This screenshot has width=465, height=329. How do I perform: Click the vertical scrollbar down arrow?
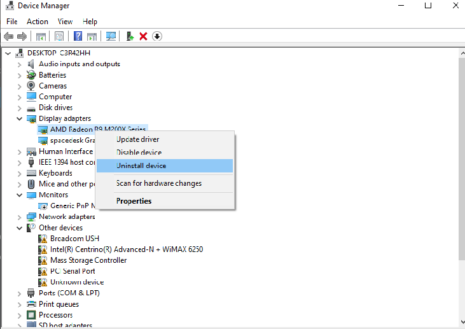[459, 323]
